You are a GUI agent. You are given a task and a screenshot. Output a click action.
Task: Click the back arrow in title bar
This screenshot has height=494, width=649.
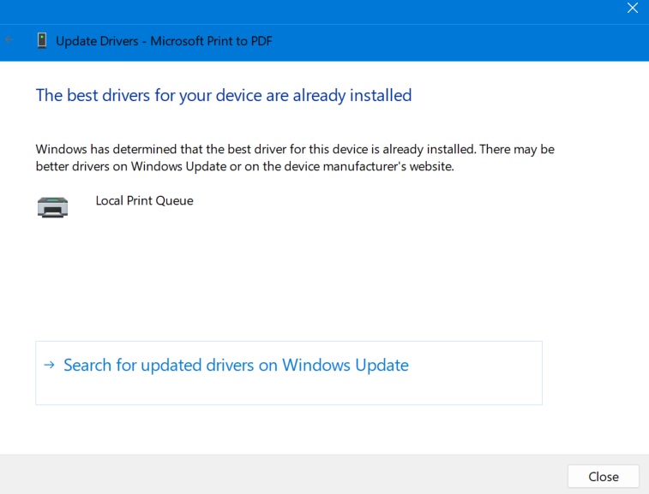click(9, 40)
